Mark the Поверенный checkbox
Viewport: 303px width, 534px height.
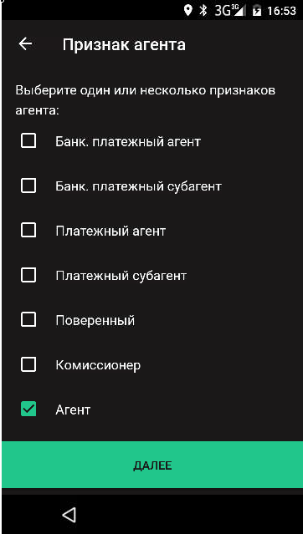(28, 320)
